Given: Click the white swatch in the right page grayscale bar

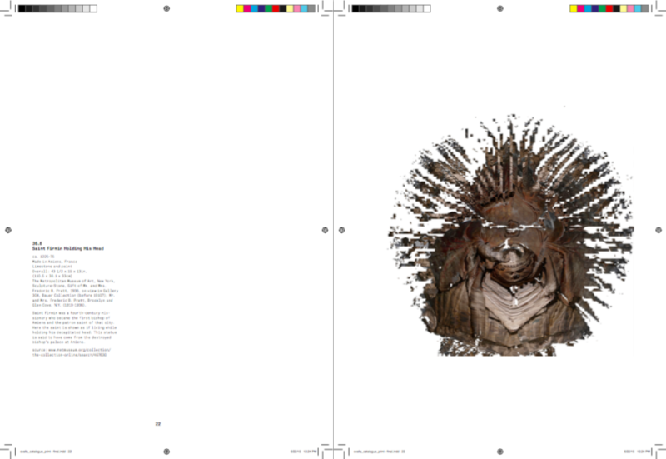Looking at the screenshot, I should point(427,8).
